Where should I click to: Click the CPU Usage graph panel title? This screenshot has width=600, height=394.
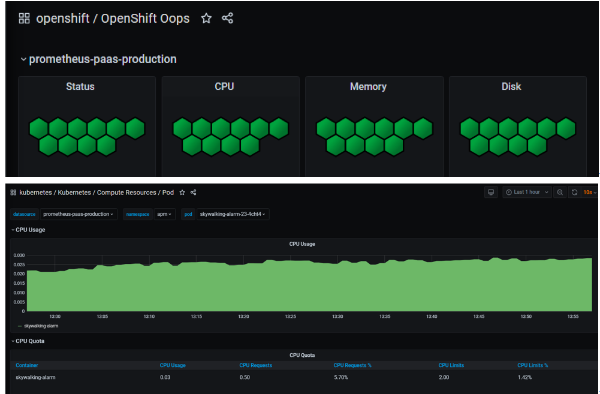click(302, 244)
